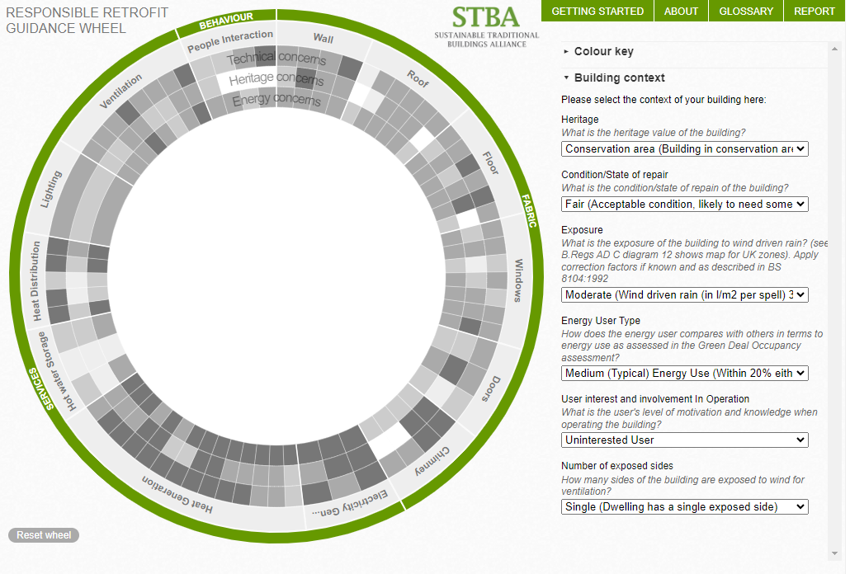Image resolution: width=850 pixels, height=574 pixels.
Task: Select the Lighting wheel segment
Action: click(51, 190)
